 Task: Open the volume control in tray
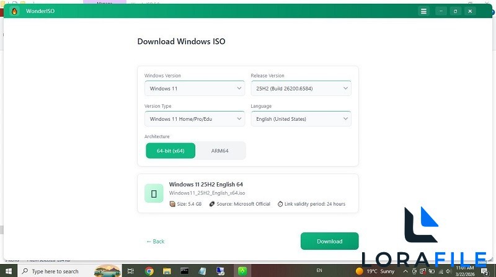click(448, 271)
